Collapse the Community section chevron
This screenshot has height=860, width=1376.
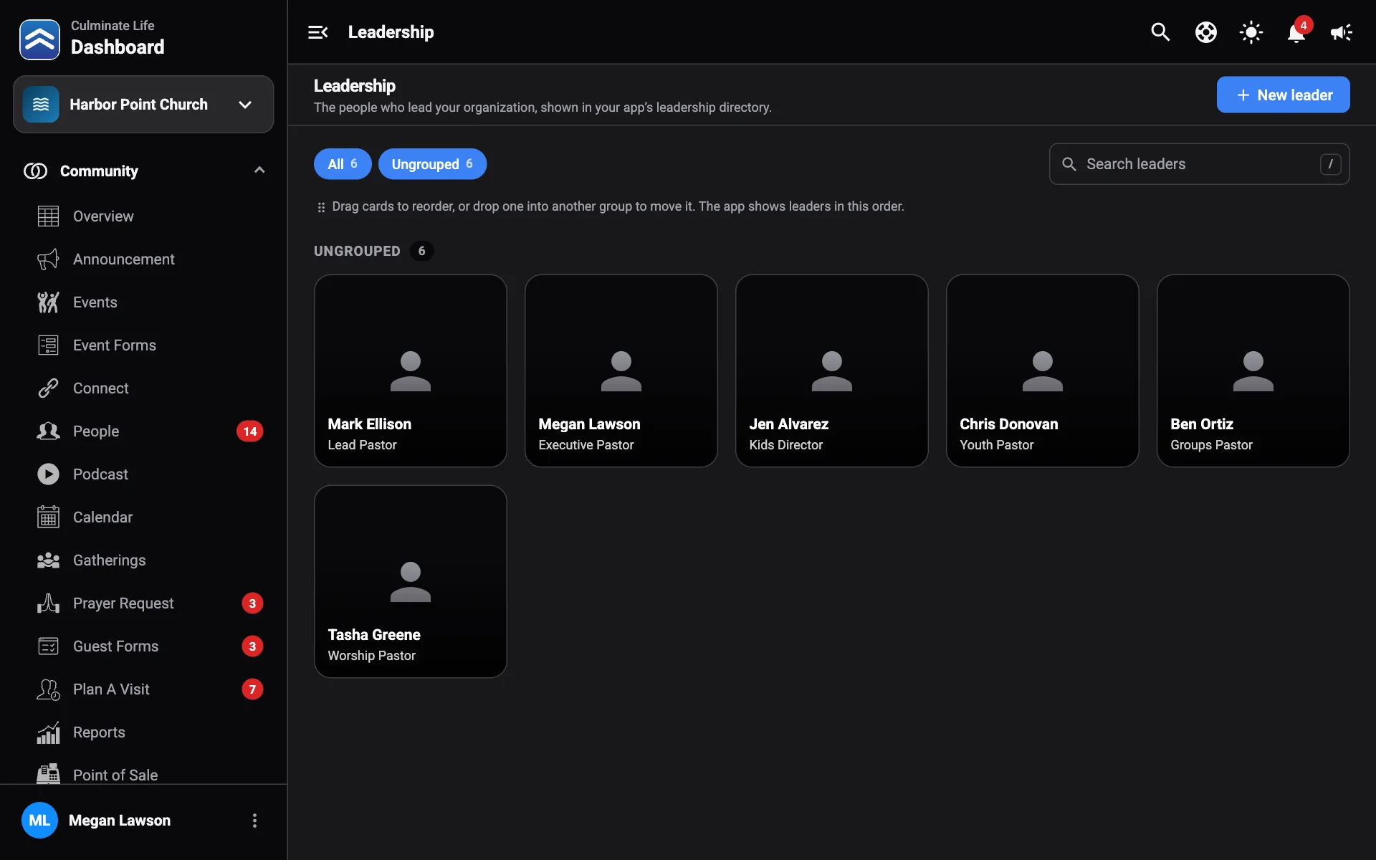point(259,171)
